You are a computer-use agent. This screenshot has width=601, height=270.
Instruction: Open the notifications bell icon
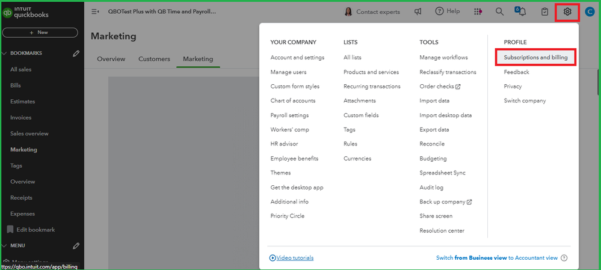[x=521, y=11]
